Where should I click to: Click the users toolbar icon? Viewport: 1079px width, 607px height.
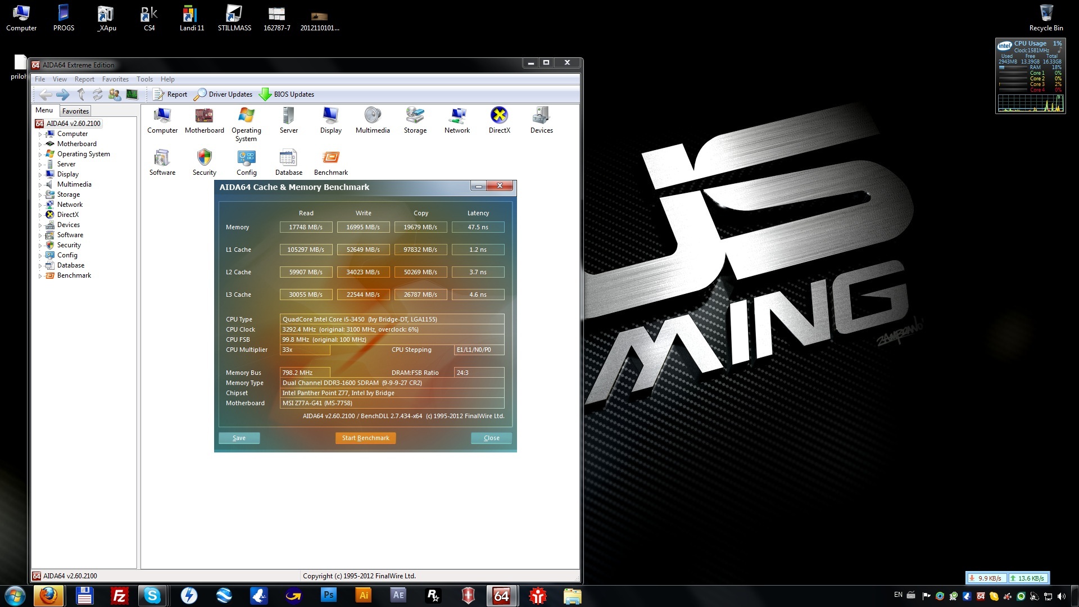115,94
